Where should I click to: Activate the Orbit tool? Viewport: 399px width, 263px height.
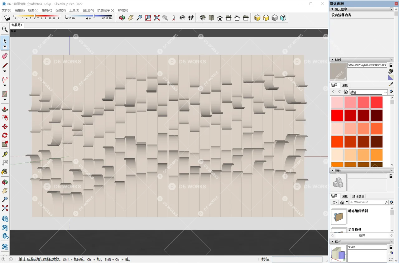click(x=122, y=18)
